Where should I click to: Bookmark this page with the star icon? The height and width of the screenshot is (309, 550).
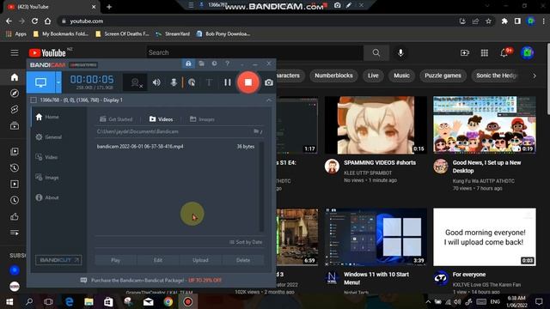[x=488, y=21]
